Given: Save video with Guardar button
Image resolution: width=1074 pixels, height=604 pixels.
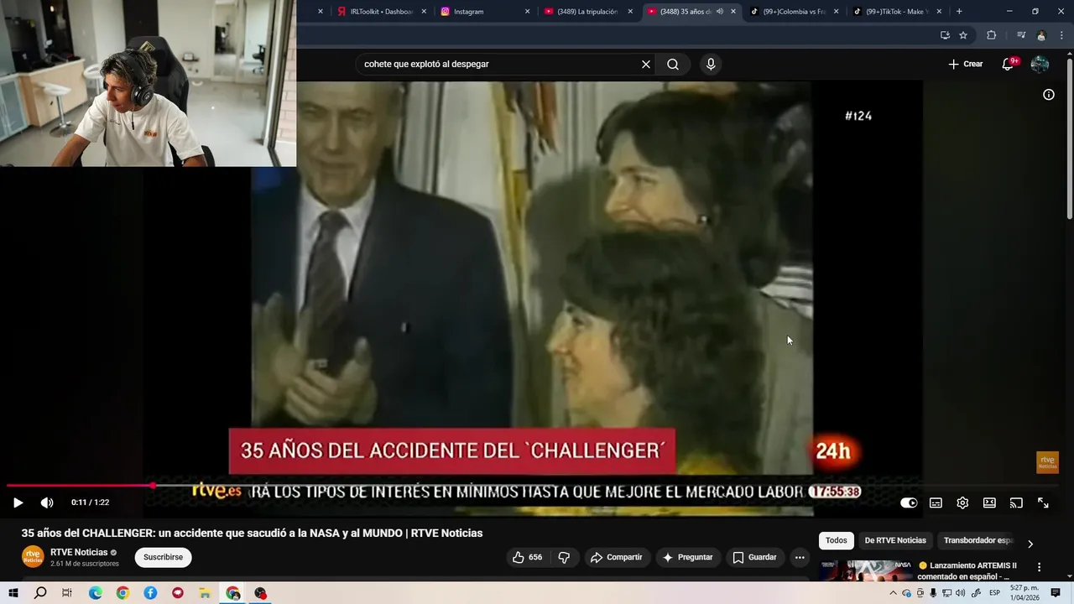Looking at the screenshot, I should [754, 557].
